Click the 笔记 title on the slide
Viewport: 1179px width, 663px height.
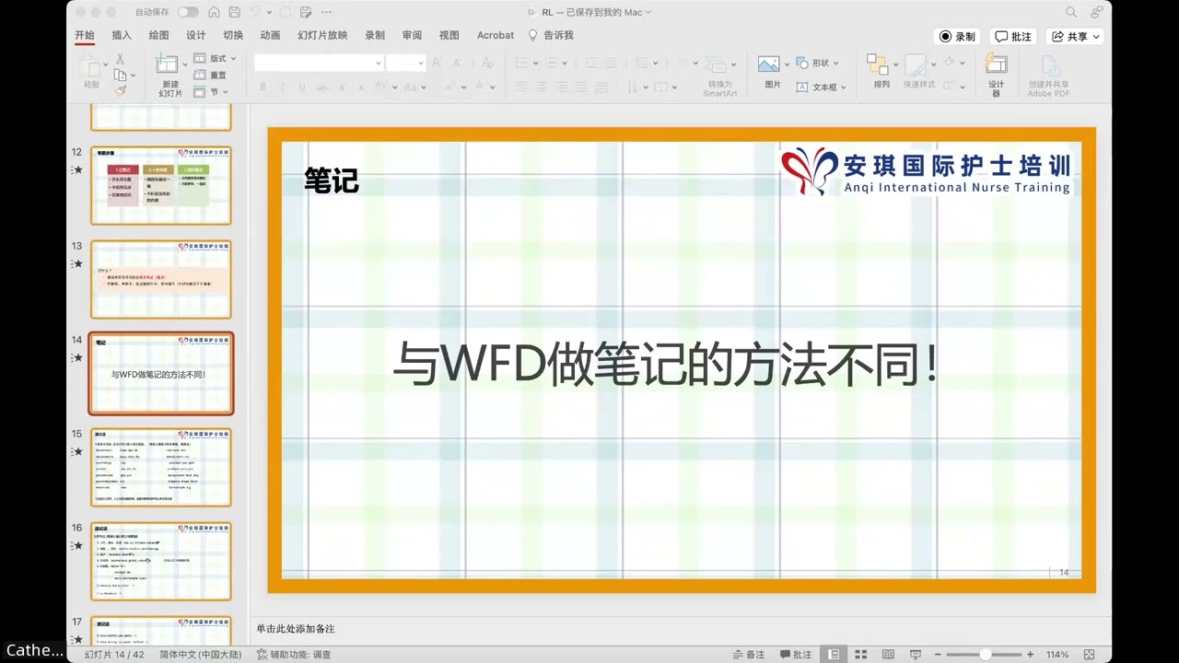click(x=332, y=180)
